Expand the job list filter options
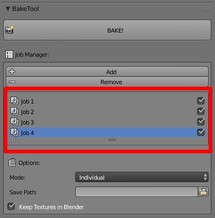The width and height of the screenshot is (215, 218). point(13,140)
